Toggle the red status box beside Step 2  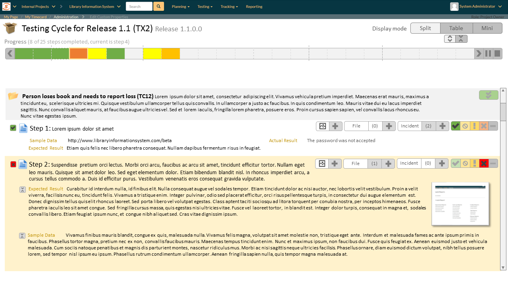[x=13, y=164]
